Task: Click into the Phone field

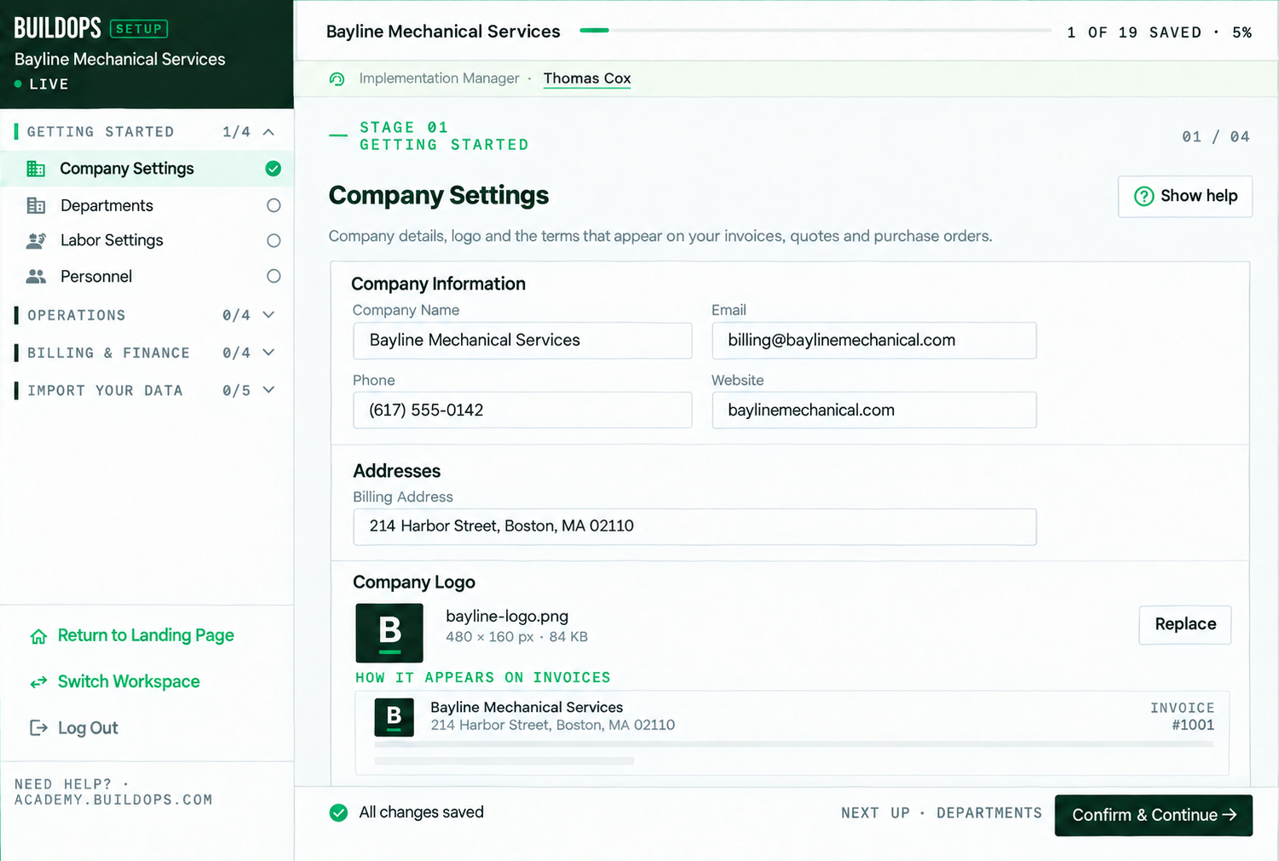Action: (x=522, y=410)
